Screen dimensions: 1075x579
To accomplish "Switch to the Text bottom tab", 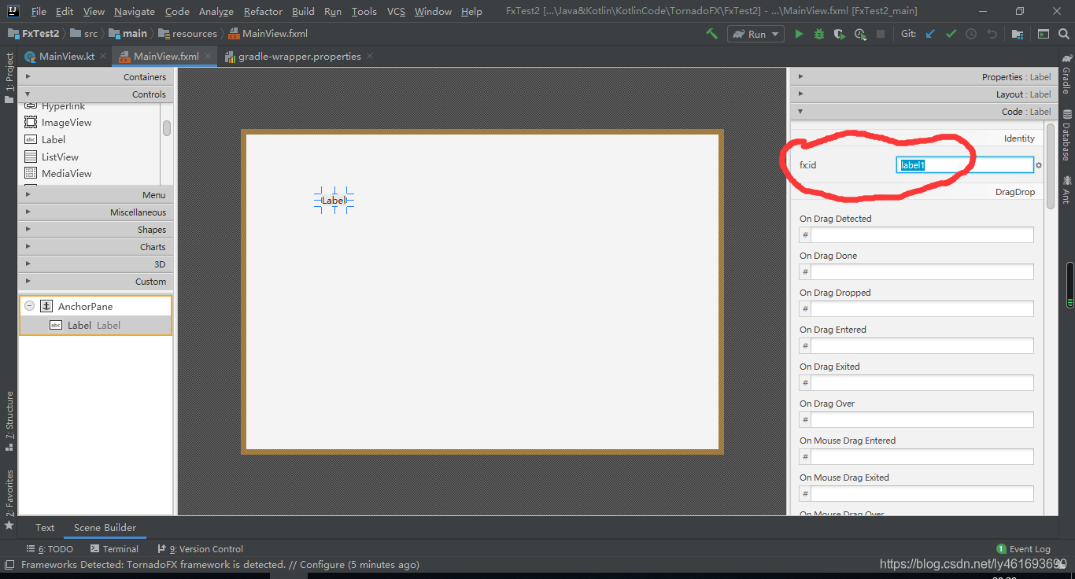I will 45,527.
